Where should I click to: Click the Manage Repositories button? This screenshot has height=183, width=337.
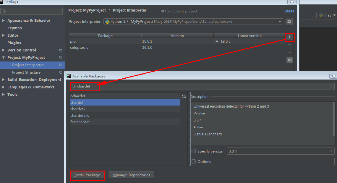132,175
